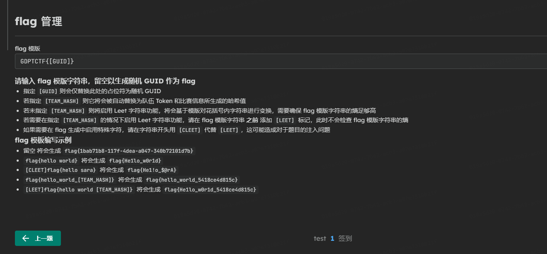547x254 pixels.
Task: Click the bold 之前 text
Action: pos(252,120)
